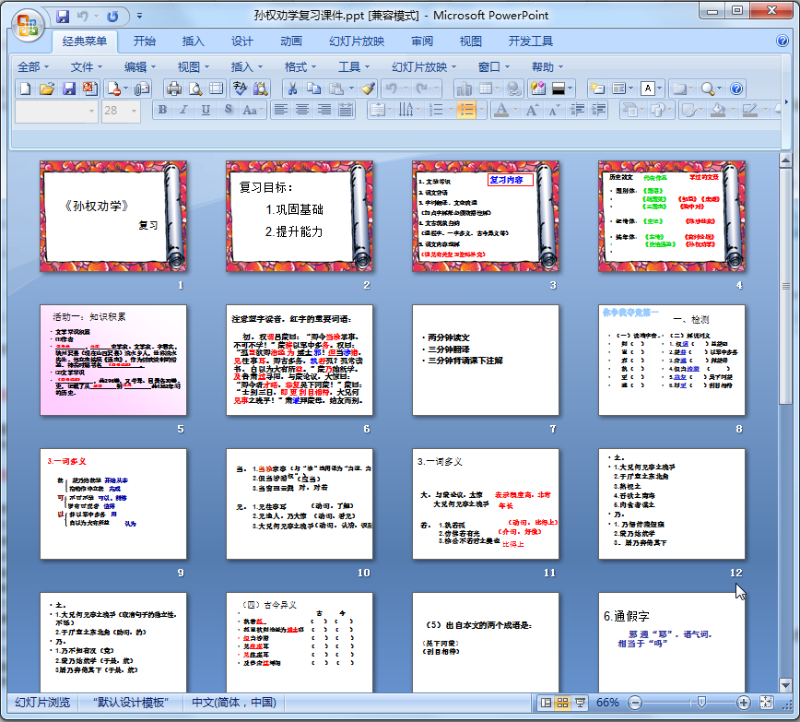Click the Save icon in the classic toolbar
This screenshot has height=722, width=800.
69,89
